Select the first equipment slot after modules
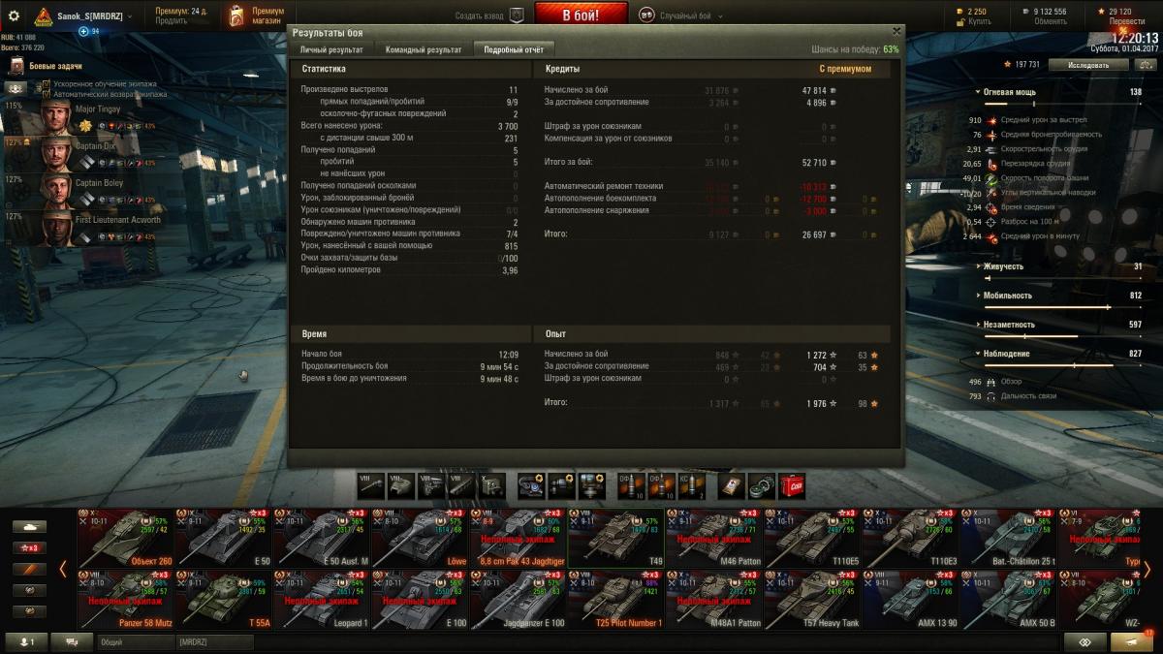Screen dimensions: 1163x654 532,484
